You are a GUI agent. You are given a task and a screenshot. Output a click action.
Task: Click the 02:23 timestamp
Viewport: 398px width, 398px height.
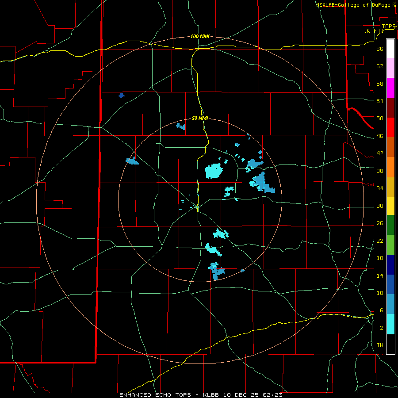(x=272, y=395)
